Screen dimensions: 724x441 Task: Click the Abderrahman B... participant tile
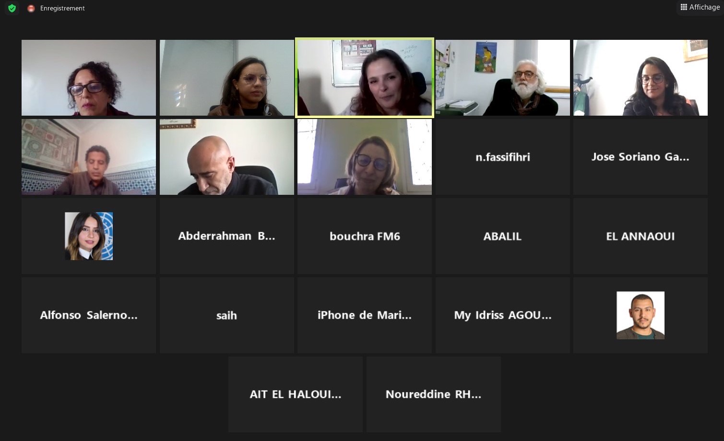coord(226,236)
